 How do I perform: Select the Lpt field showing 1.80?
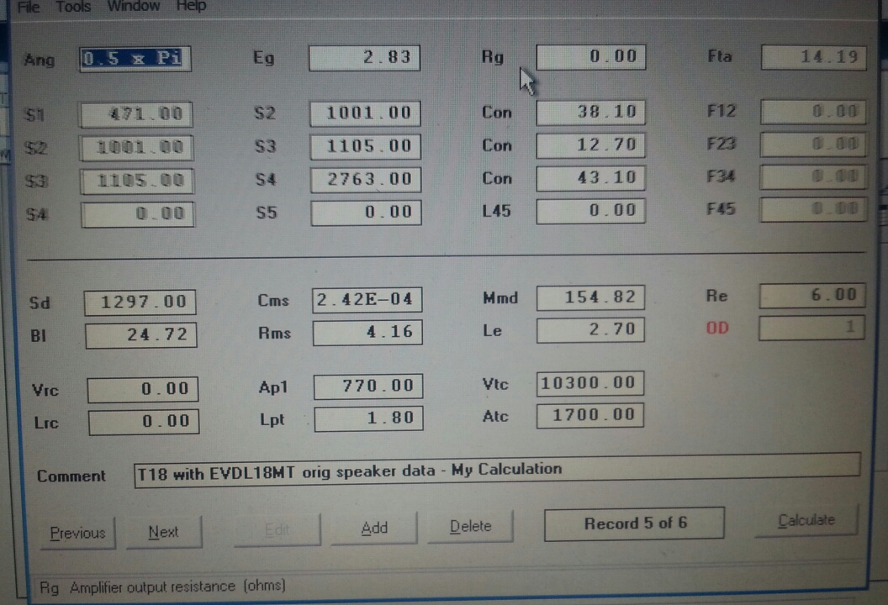pyautogui.click(x=368, y=418)
